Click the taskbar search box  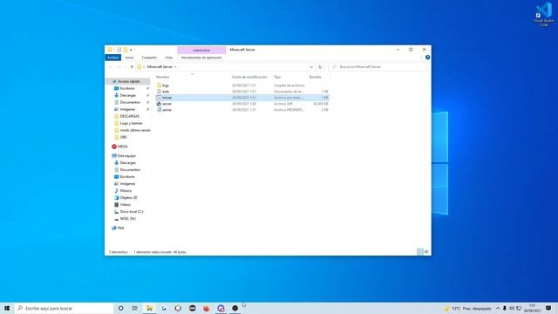click(64, 308)
